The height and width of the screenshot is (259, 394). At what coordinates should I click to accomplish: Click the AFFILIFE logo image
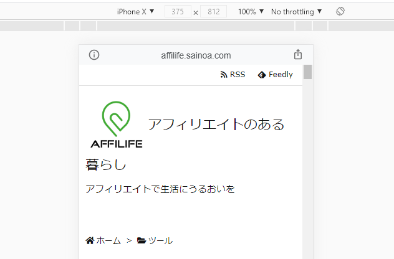point(117,125)
